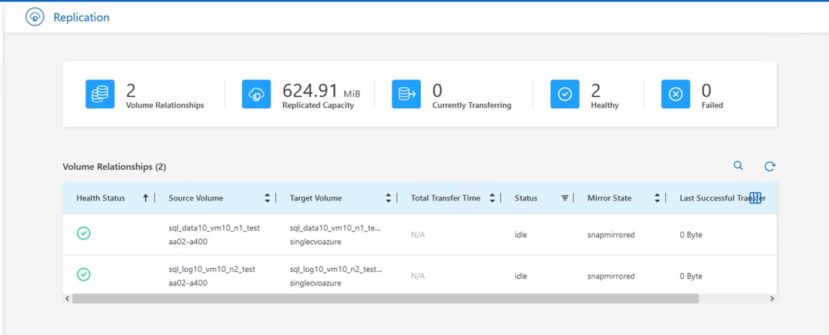This screenshot has height=335, width=829.
Task: Click the Currently Transferring label
Action: (471, 105)
